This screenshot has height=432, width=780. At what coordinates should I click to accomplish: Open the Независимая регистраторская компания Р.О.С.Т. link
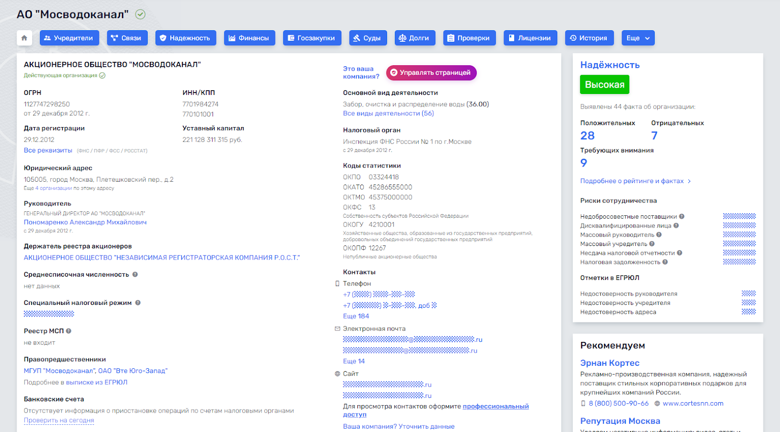click(162, 258)
